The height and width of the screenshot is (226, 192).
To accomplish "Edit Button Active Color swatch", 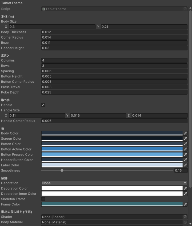I will (112, 149).
